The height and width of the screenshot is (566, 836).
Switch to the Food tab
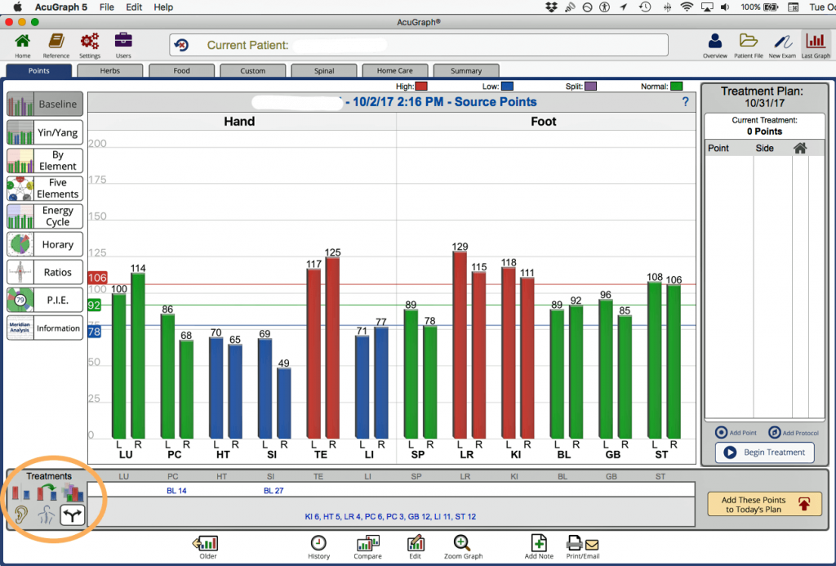(181, 71)
